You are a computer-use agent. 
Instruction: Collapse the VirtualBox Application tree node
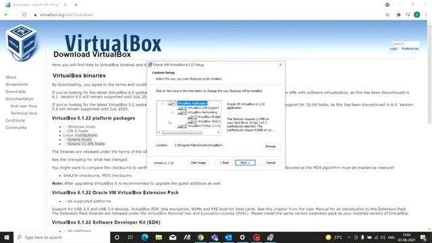click(x=163, y=103)
